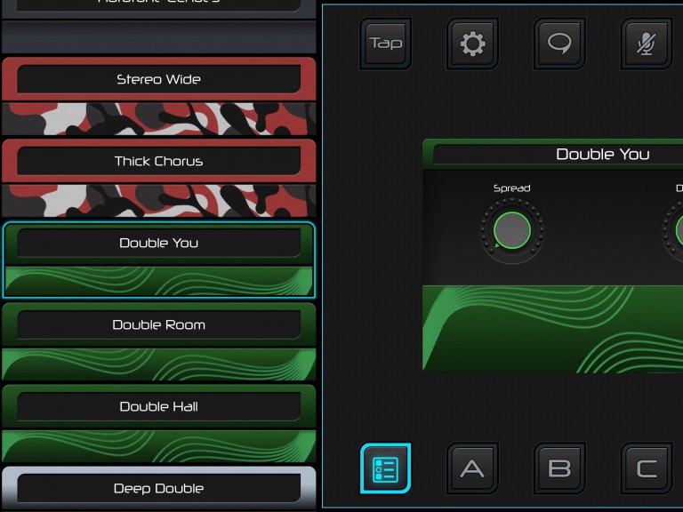
Task: Click the green wave strip under Double Room
Action: [x=158, y=364]
